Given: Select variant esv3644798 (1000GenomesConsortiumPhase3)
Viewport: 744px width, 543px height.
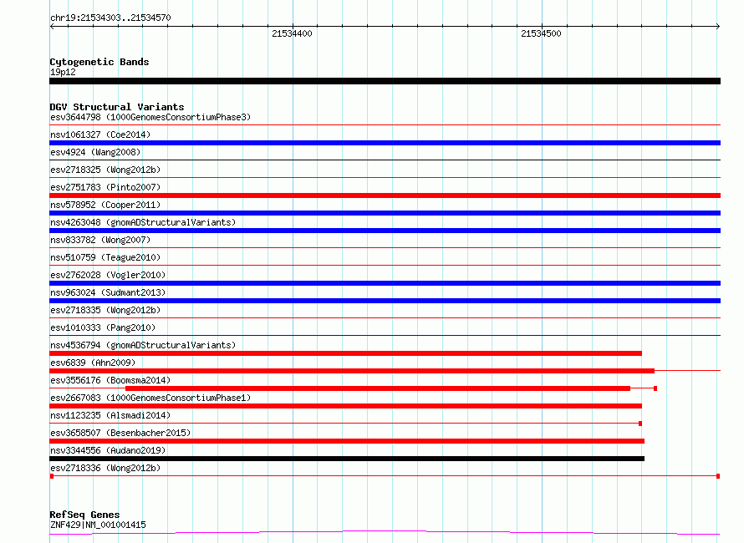Looking at the screenshot, I should 150,117.
